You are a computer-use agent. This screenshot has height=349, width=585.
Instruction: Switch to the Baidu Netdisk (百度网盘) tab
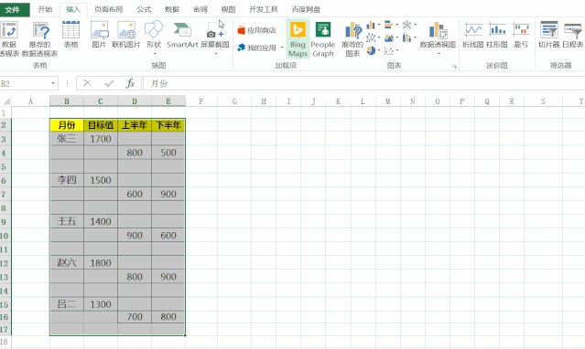tap(306, 9)
